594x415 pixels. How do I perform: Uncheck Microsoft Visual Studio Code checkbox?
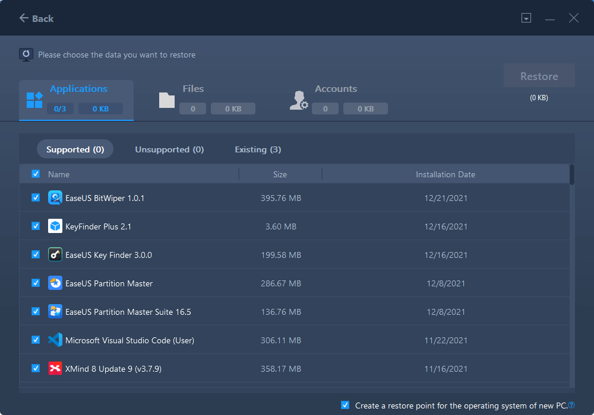pyautogui.click(x=36, y=340)
